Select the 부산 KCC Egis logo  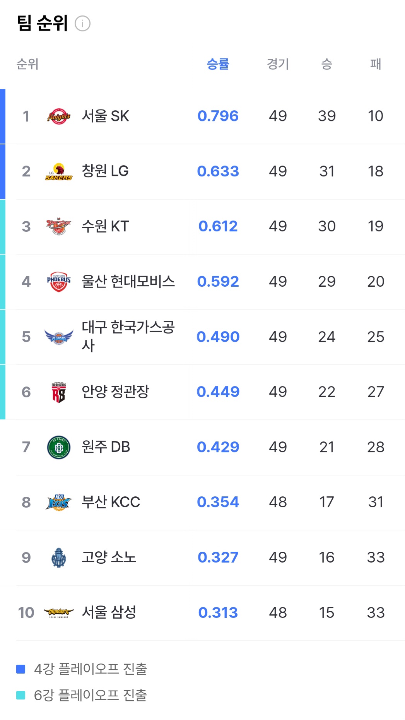59,503
